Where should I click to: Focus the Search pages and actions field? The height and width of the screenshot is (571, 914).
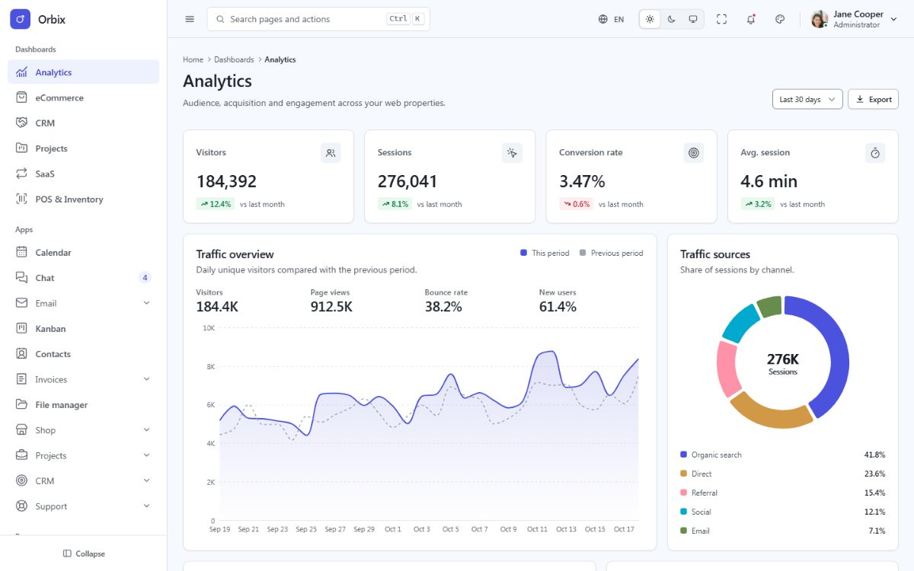(x=318, y=19)
